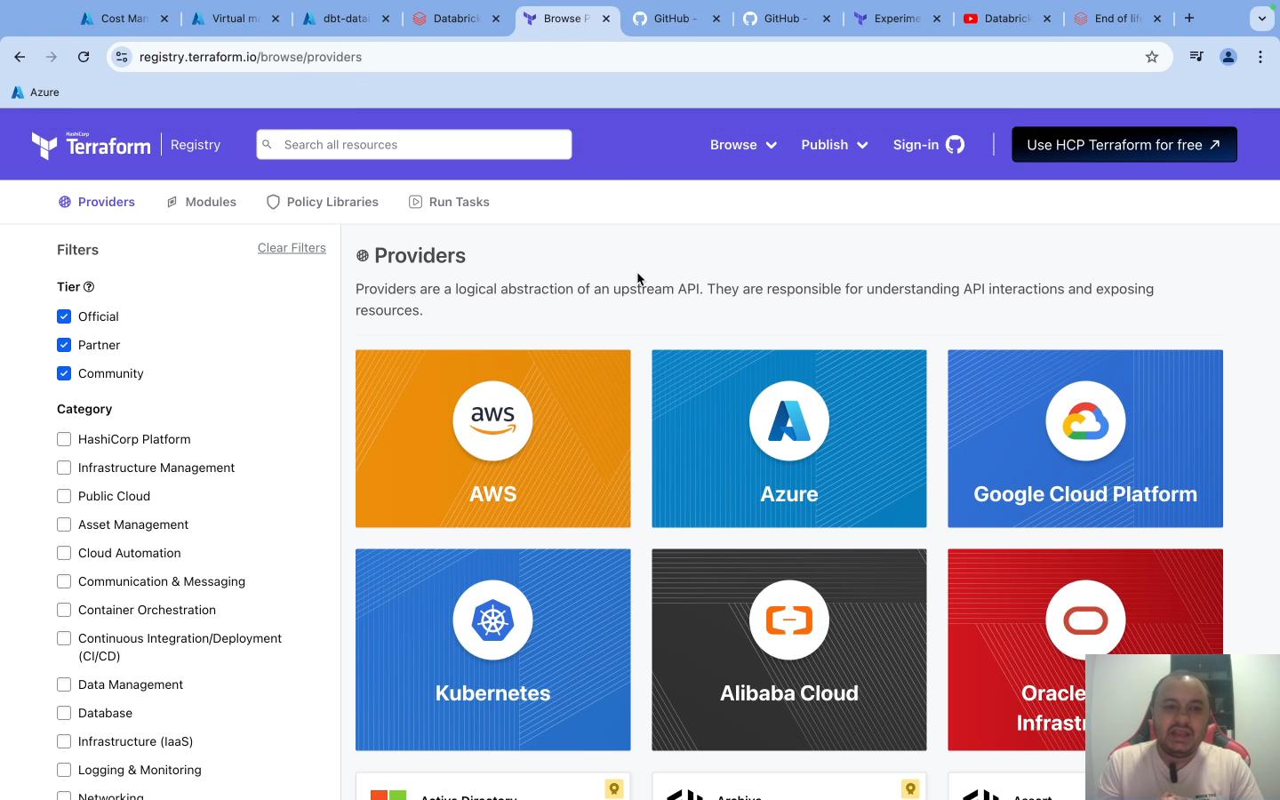Uncheck the Community tier checkbox
1280x800 pixels.
click(x=64, y=373)
